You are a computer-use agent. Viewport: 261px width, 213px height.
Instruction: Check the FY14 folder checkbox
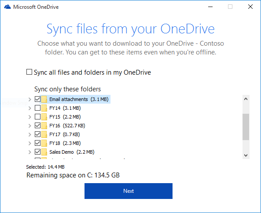coord(37,108)
